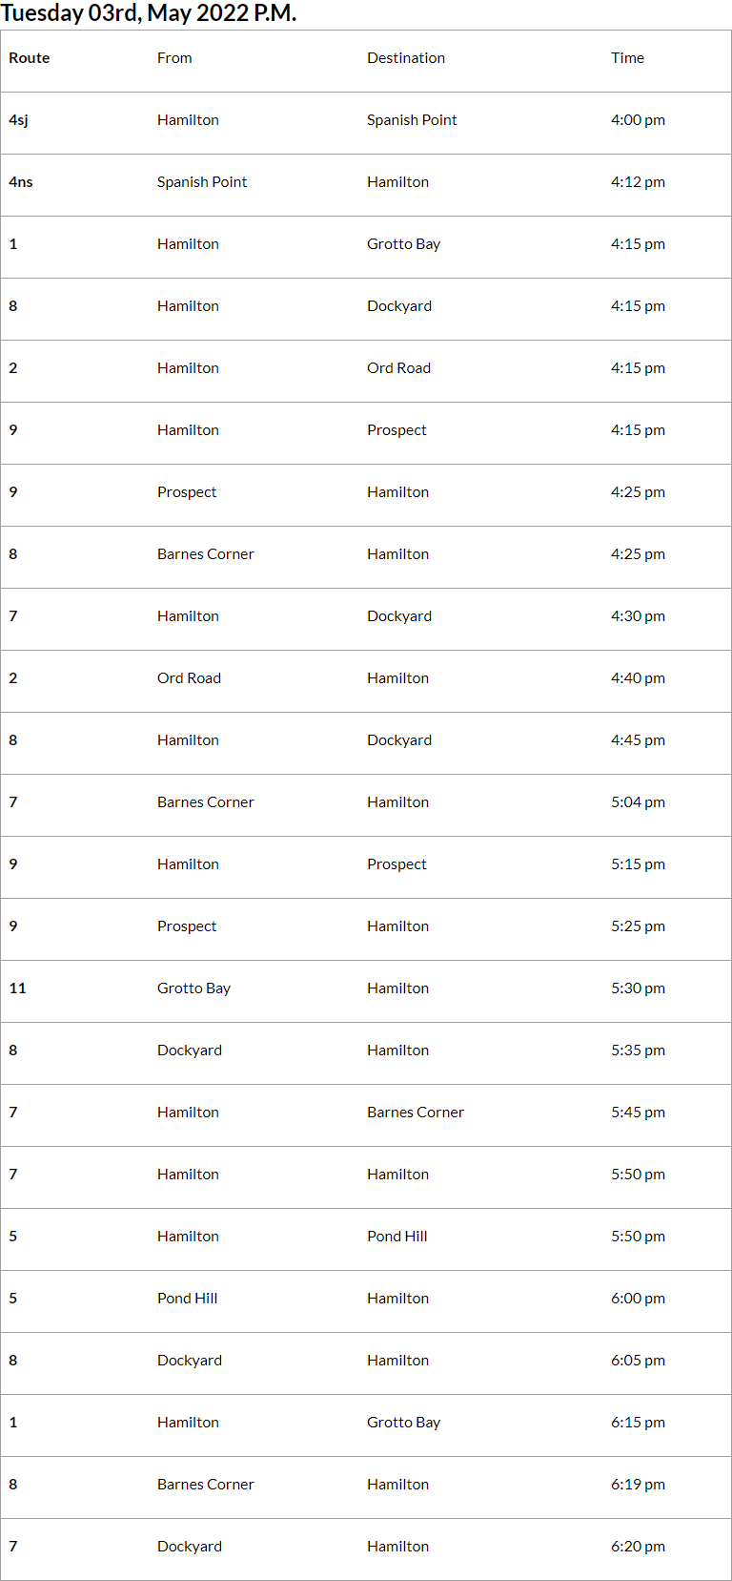Click the From column header

point(174,58)
